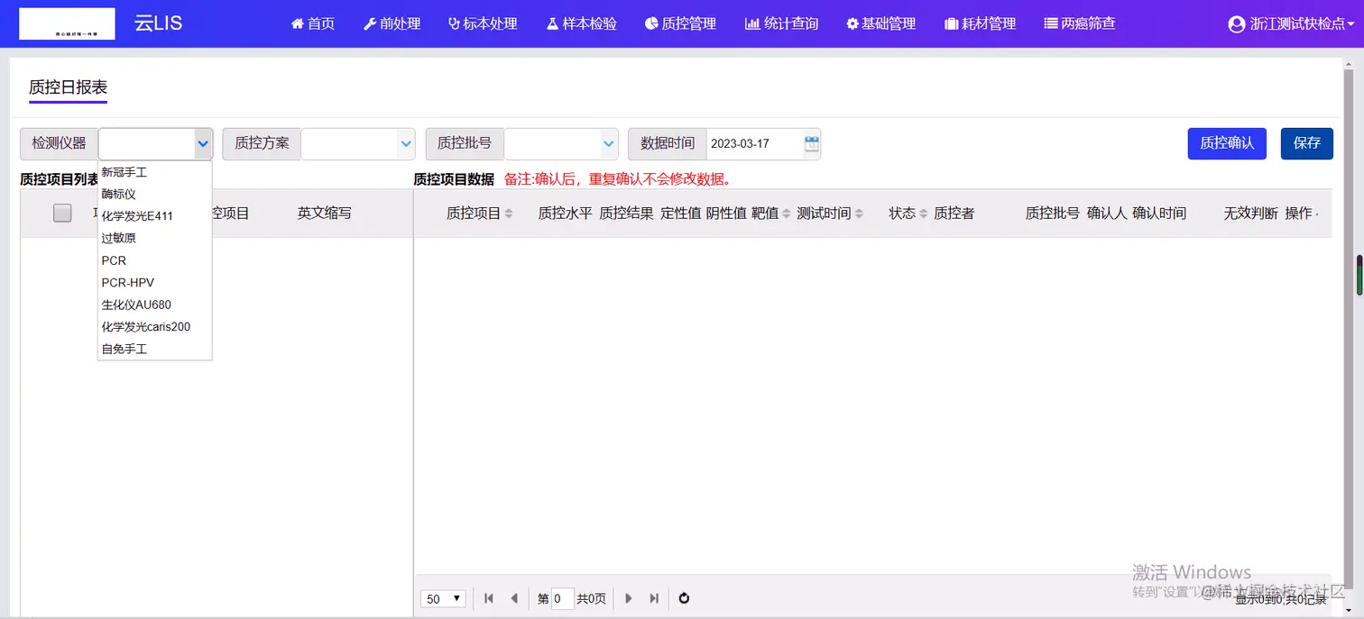
Task: Click the 质控确认 button
Action: tap(1227, 142)
